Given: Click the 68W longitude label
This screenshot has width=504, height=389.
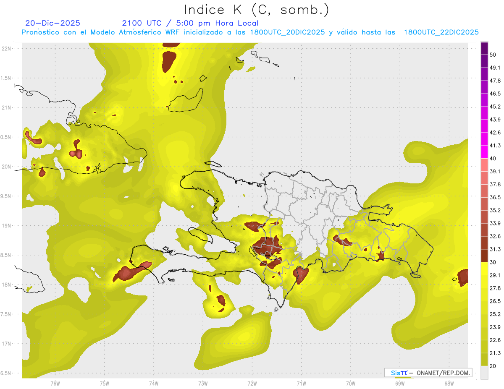Looking at the screenshot, I should coord(449,384).
